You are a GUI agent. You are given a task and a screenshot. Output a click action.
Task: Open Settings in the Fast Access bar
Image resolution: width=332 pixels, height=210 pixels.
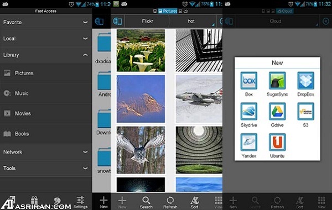pyautogui.click(x=80, y=202)
